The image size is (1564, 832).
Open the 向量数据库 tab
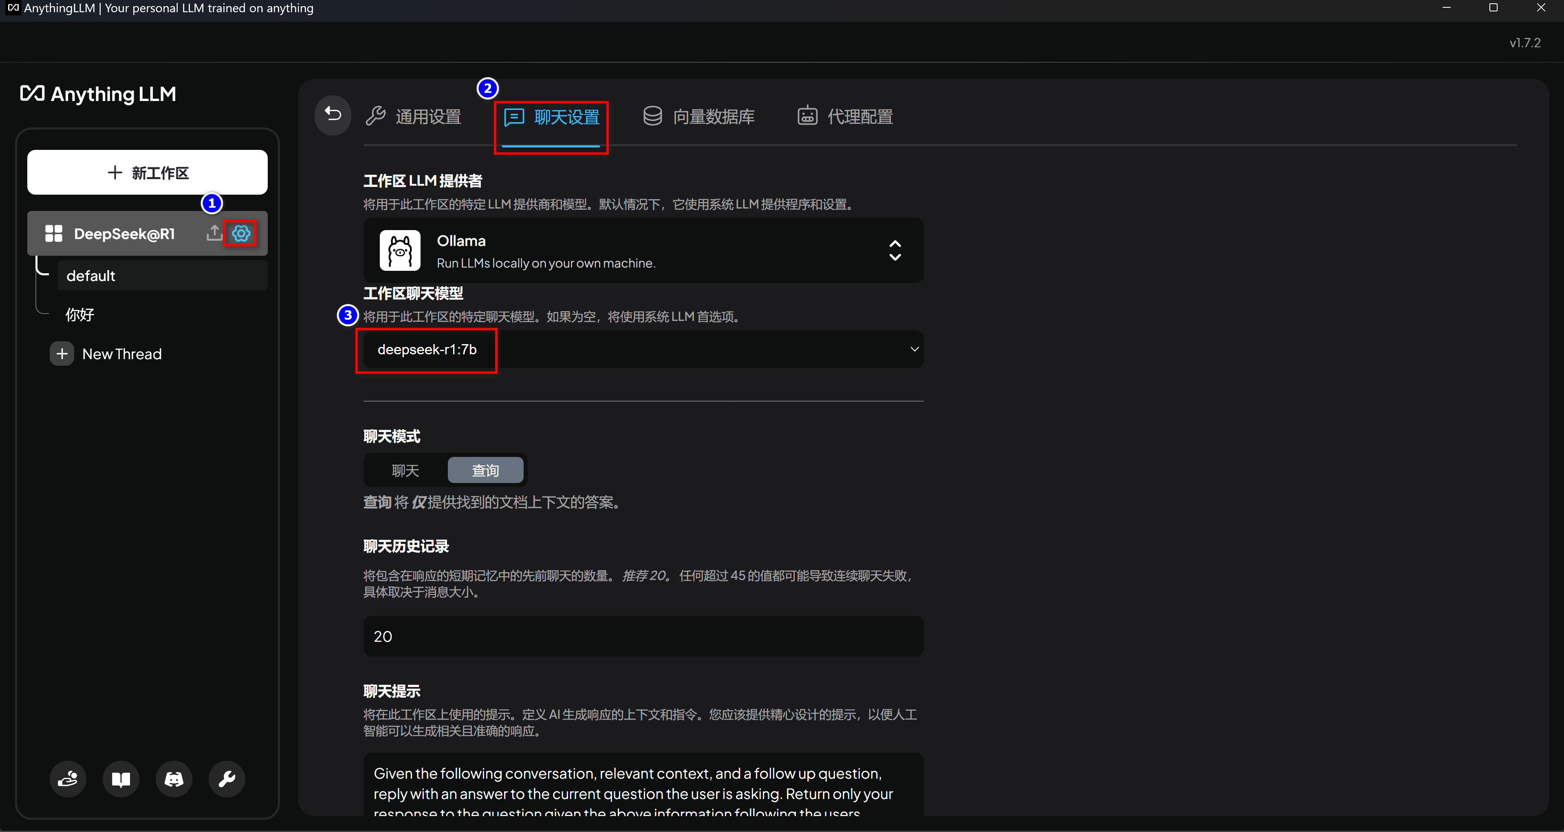click(698, 116)
